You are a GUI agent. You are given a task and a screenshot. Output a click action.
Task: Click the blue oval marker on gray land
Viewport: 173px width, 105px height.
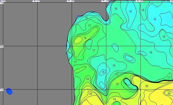pyautogui.click(x=9, y=91)
